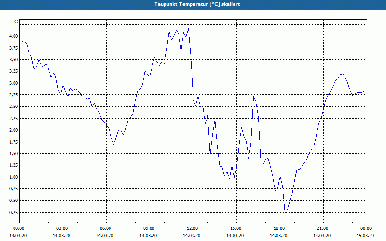Click the 14.03.20 date under 03:00
The image size is (386, 241).
click(x=61, y=235)
